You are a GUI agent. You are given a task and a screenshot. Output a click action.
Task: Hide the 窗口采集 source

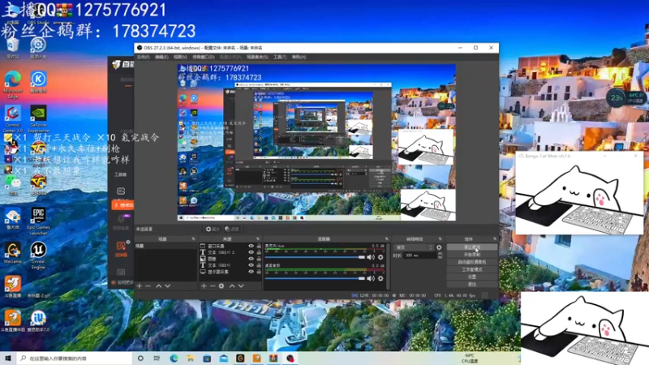pyautogui.click(x=251, y=246)
